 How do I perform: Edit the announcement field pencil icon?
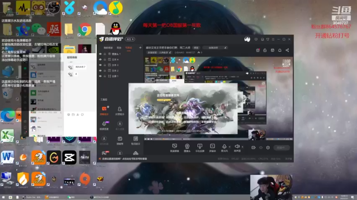click(x=225, y=48)
